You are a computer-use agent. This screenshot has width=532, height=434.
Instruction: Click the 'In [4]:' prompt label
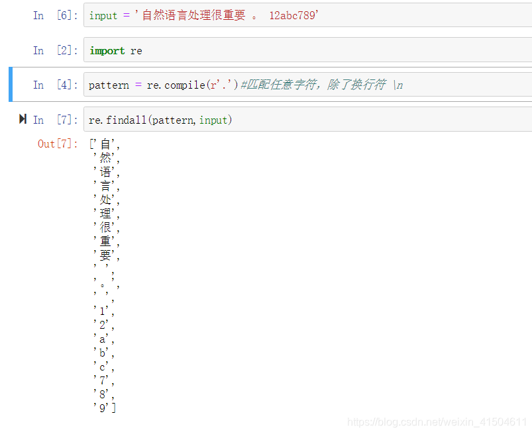tap(55, 85)
